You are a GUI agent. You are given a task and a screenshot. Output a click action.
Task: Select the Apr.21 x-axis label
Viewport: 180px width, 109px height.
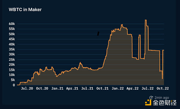point(72,89)
